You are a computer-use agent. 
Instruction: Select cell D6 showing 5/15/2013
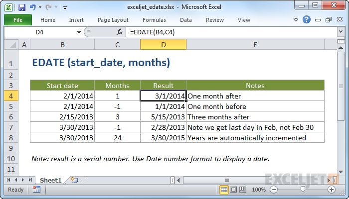coord(163,117)
